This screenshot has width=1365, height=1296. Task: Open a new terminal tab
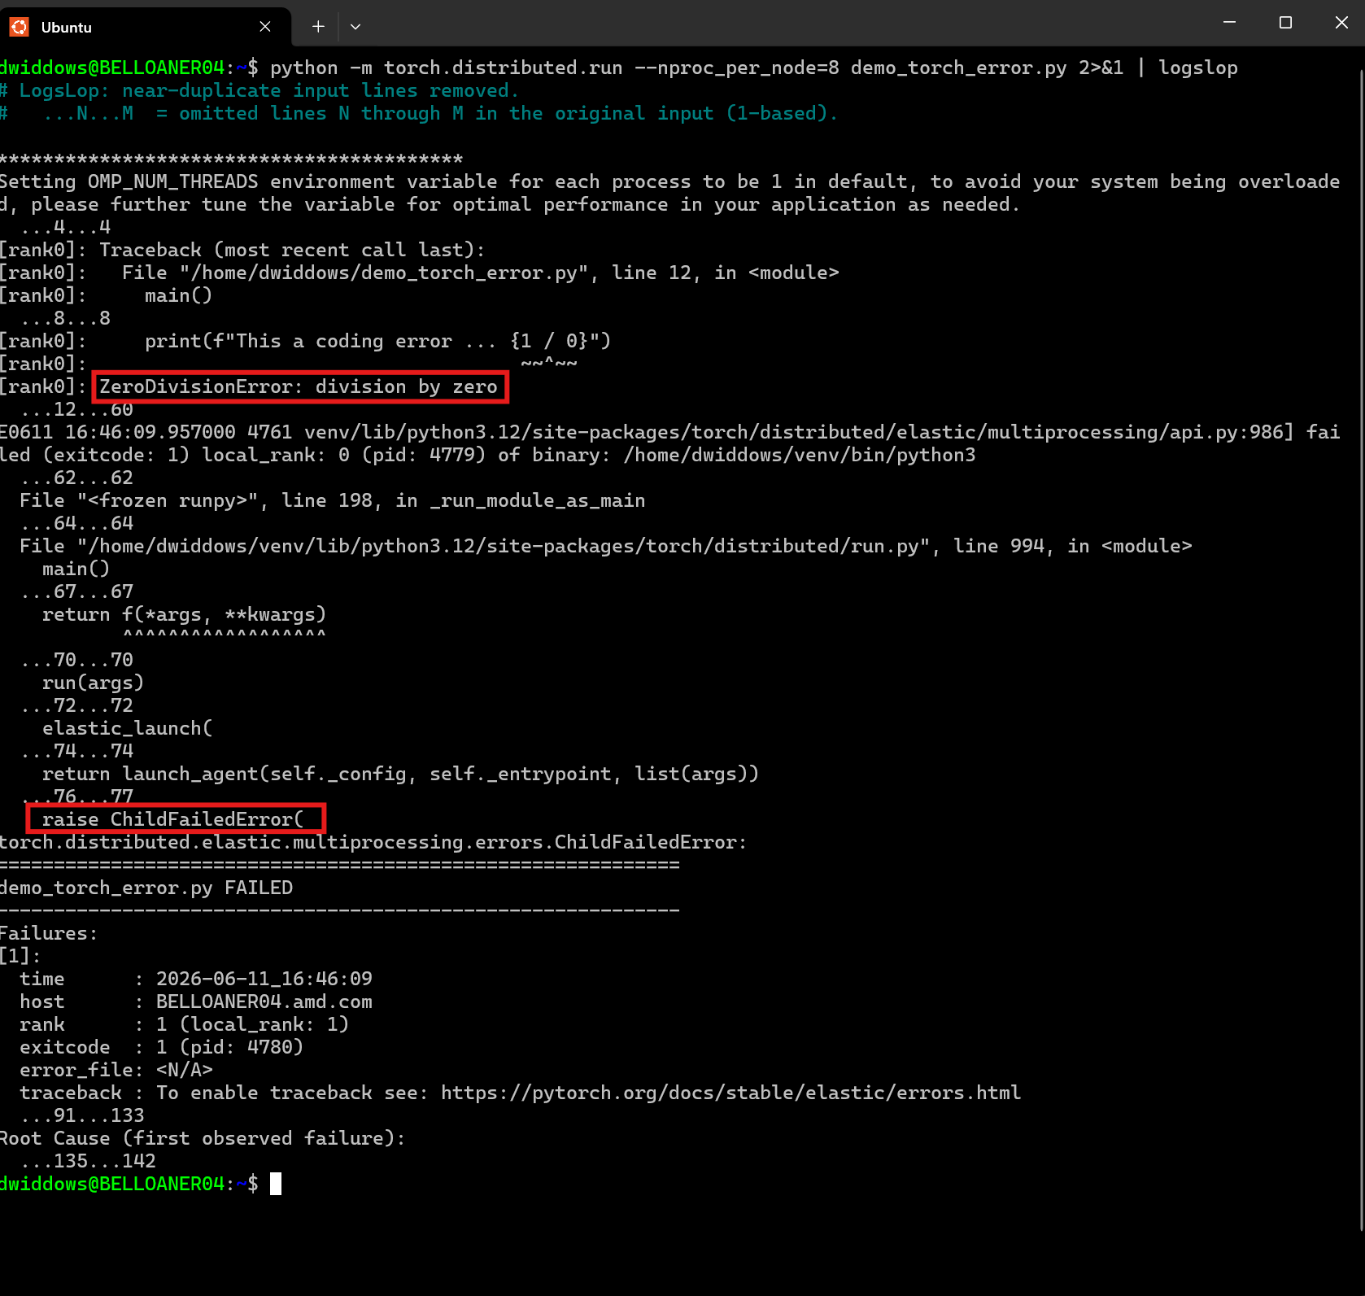tap(318, 27)
